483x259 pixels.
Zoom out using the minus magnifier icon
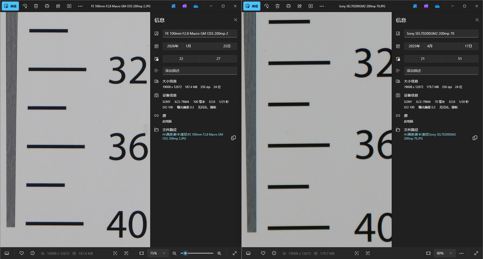(x=174, y=253)
